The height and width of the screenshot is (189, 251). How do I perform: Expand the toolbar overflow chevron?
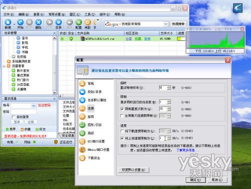[x=98, y=20]
